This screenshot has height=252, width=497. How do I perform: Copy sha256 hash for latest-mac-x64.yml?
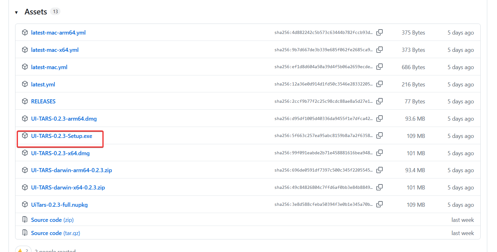[380, 50]
